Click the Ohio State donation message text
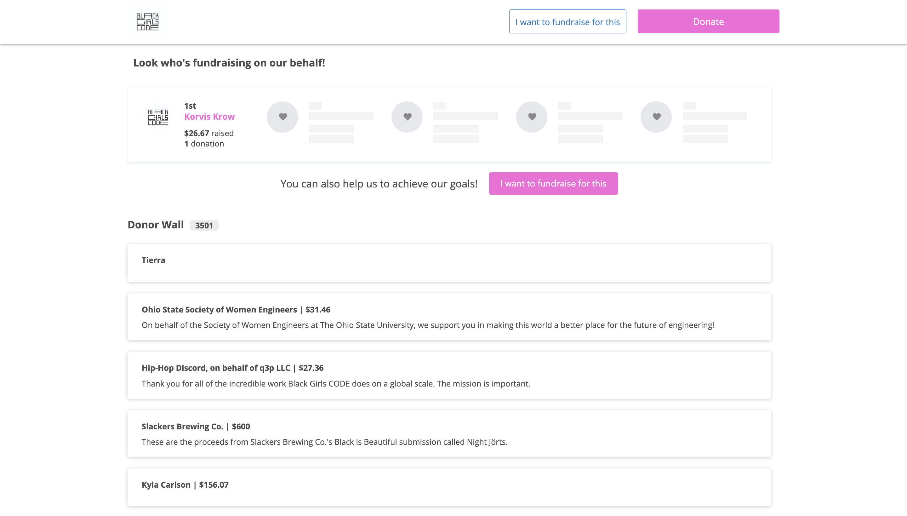Viewport: 907px width, 516px height. (428, 325)
